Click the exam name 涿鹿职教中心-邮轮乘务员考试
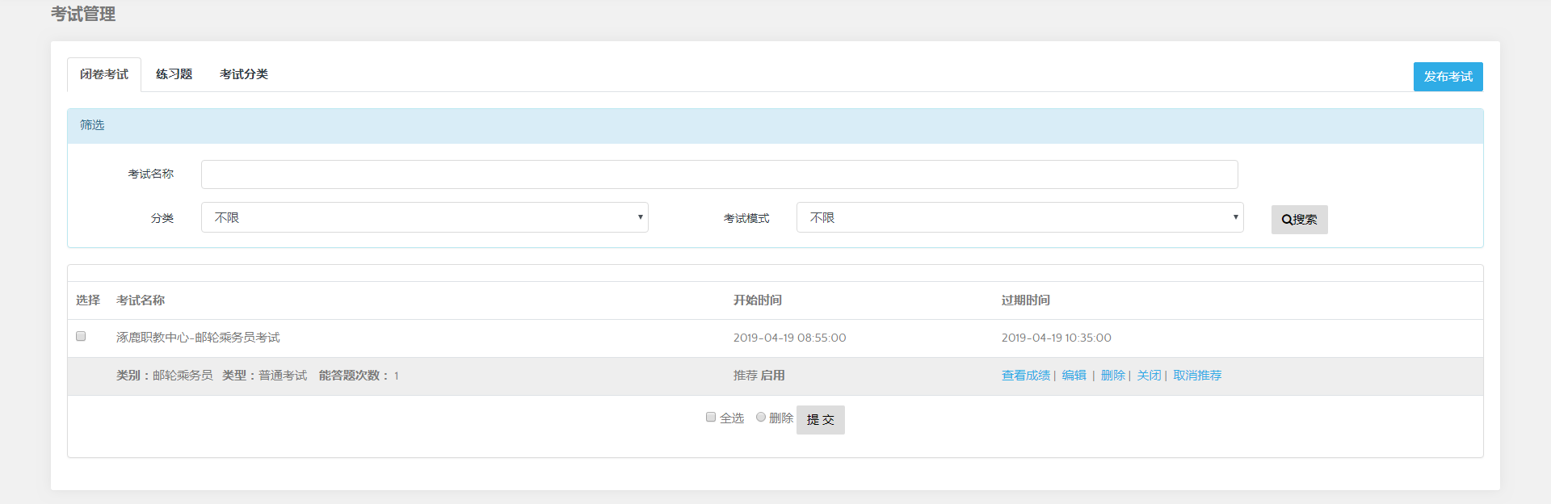The image size is (1551, 504). pyautogui.click(x=198, y=338)
